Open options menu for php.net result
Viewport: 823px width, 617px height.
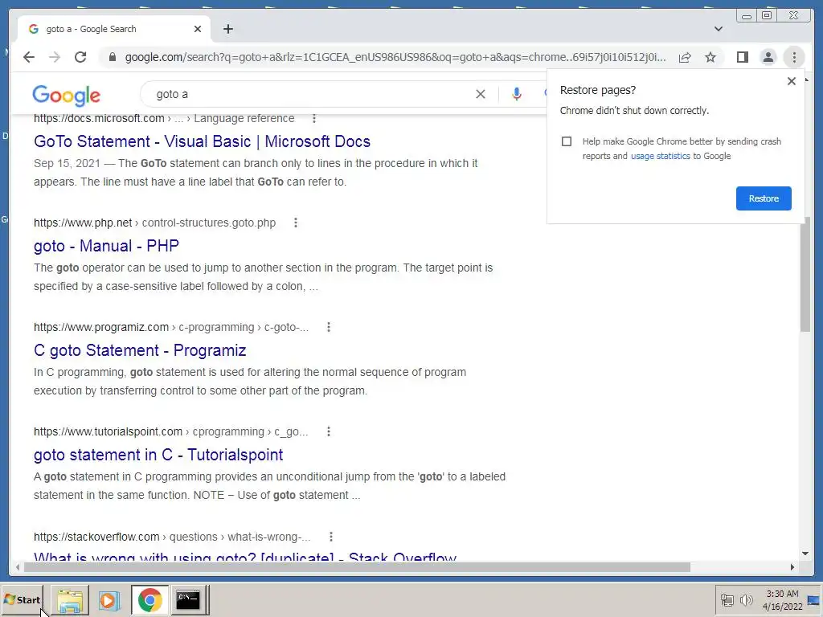(296, 223)
